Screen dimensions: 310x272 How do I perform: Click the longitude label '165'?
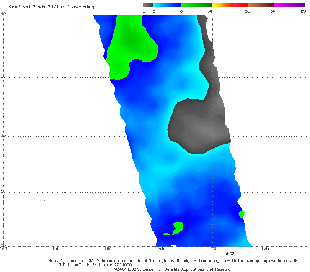[x=160, y=249]
